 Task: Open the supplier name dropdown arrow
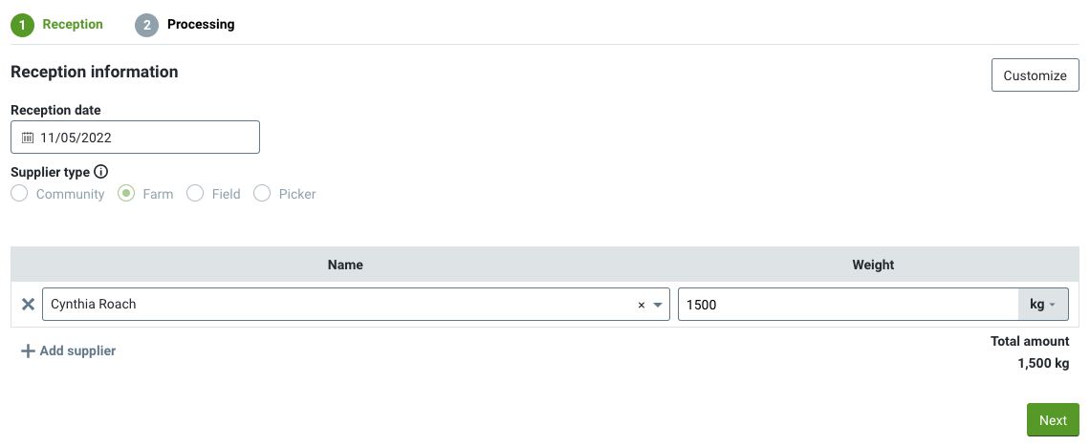tap(658, 305)
